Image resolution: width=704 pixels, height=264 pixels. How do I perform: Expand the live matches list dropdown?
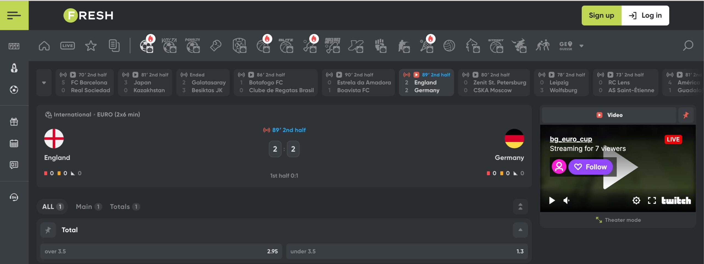point(44,83)
